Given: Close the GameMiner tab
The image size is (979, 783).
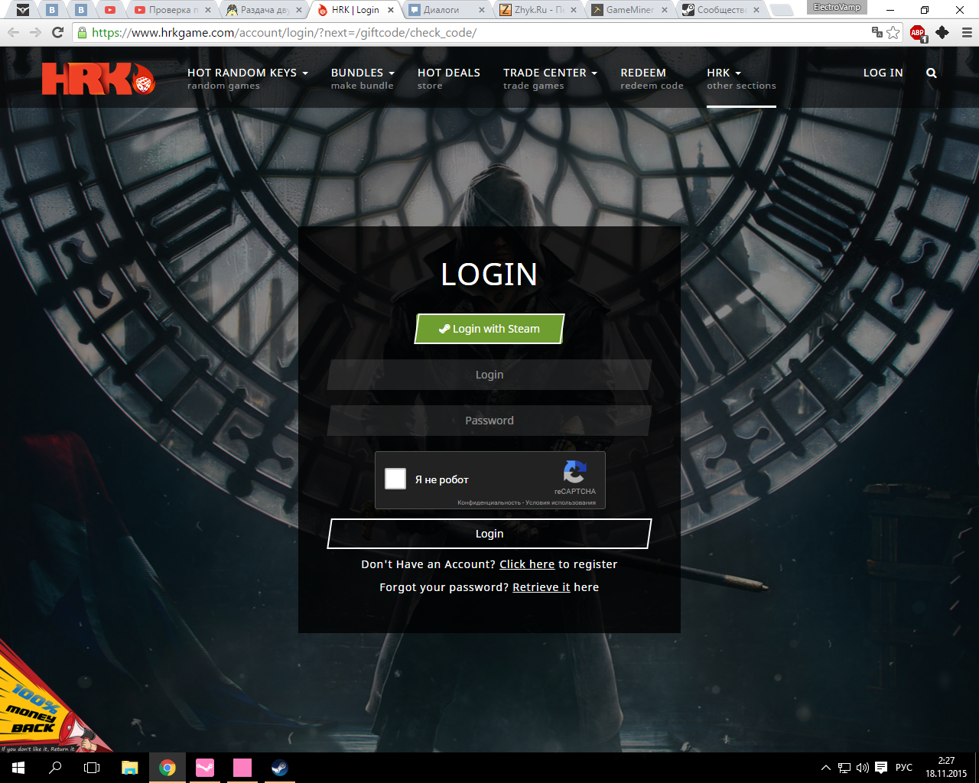Looking at the screenshot, I should [665, 10].
